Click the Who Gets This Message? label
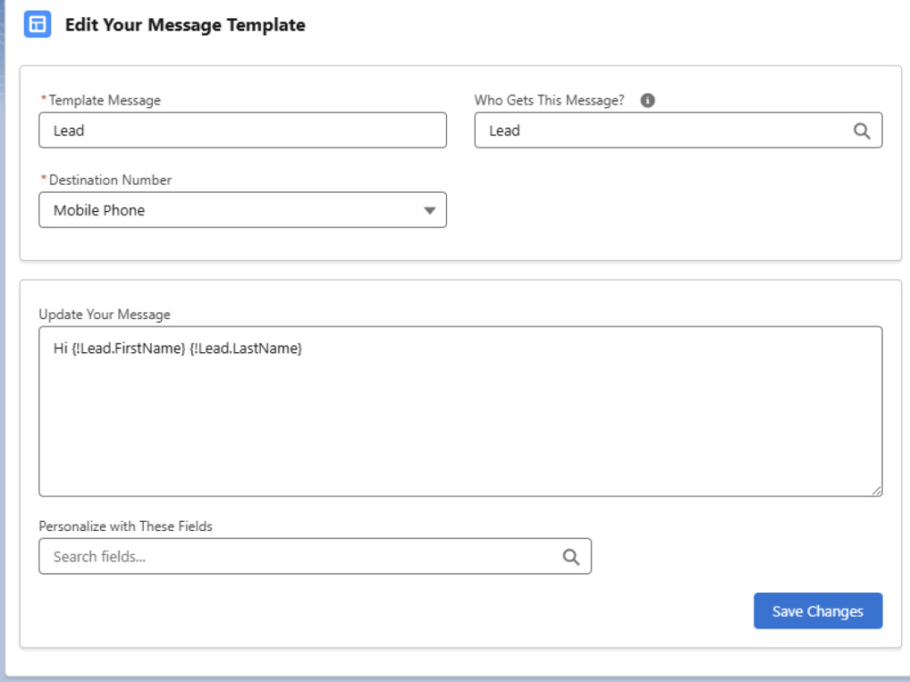This screenshot has height=682, width=910. click(x=549, y=100)
